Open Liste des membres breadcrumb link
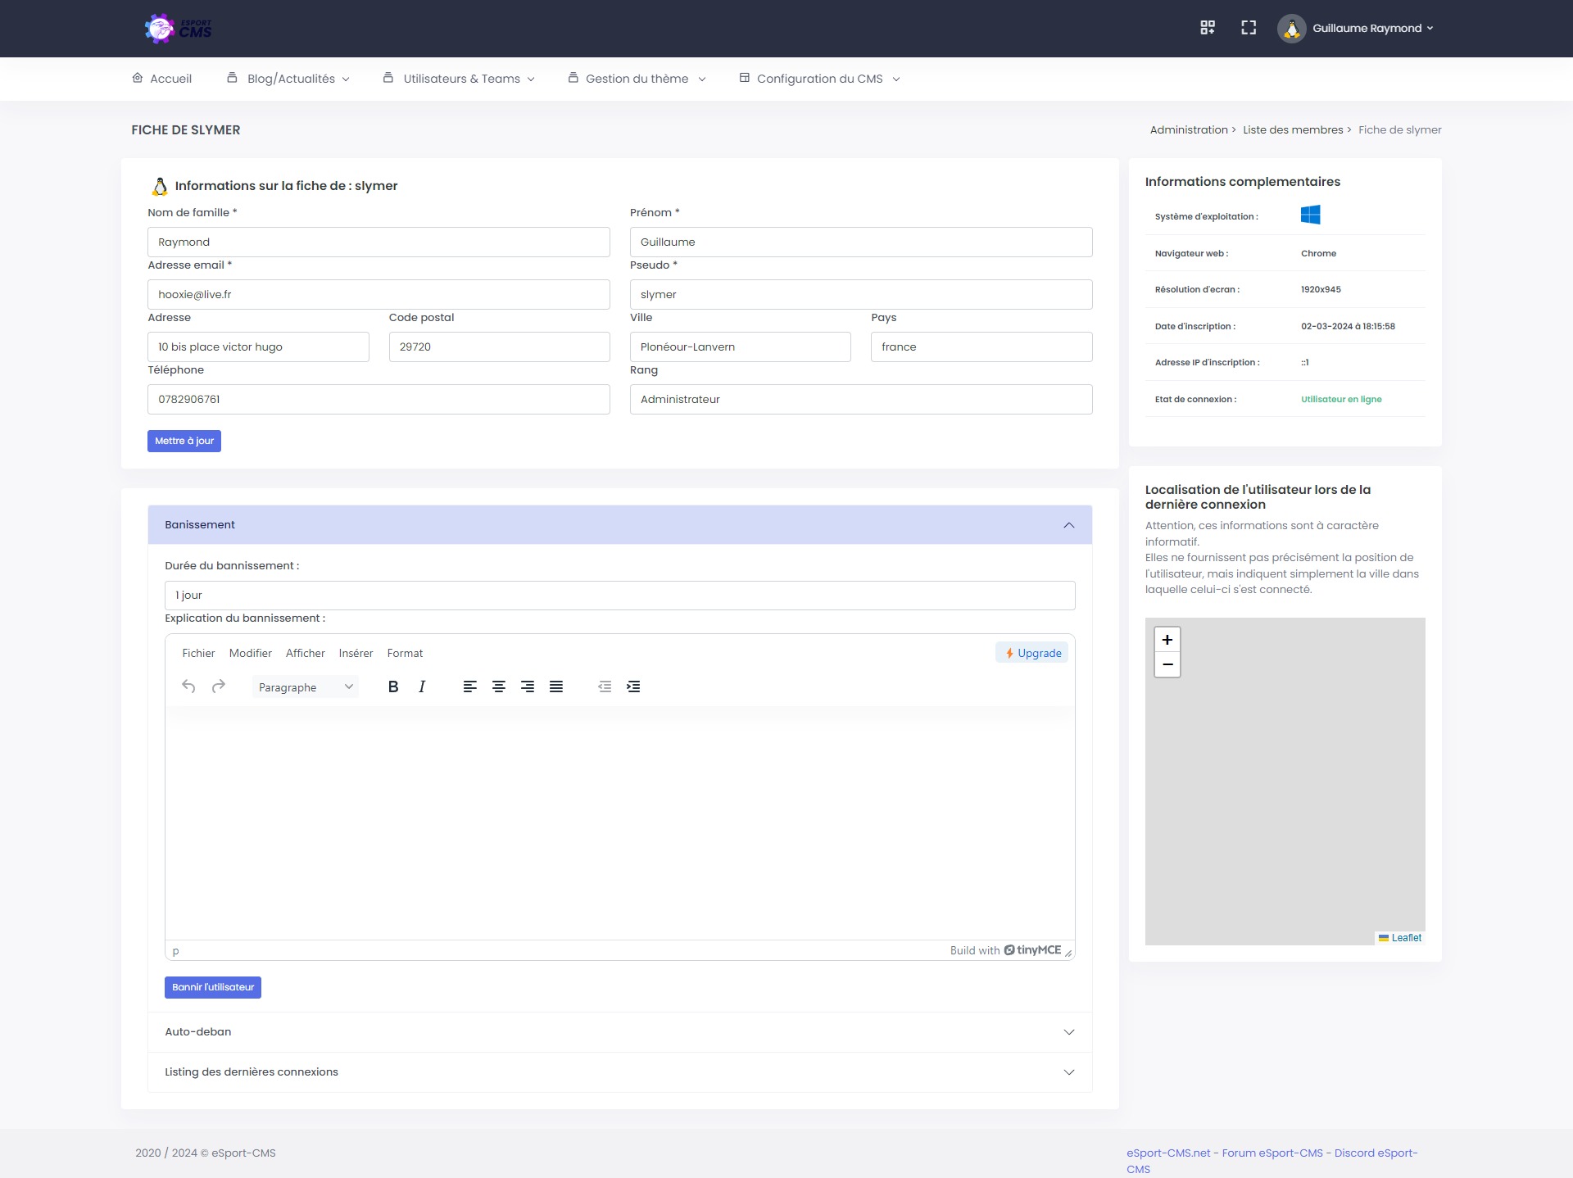 1293,129
